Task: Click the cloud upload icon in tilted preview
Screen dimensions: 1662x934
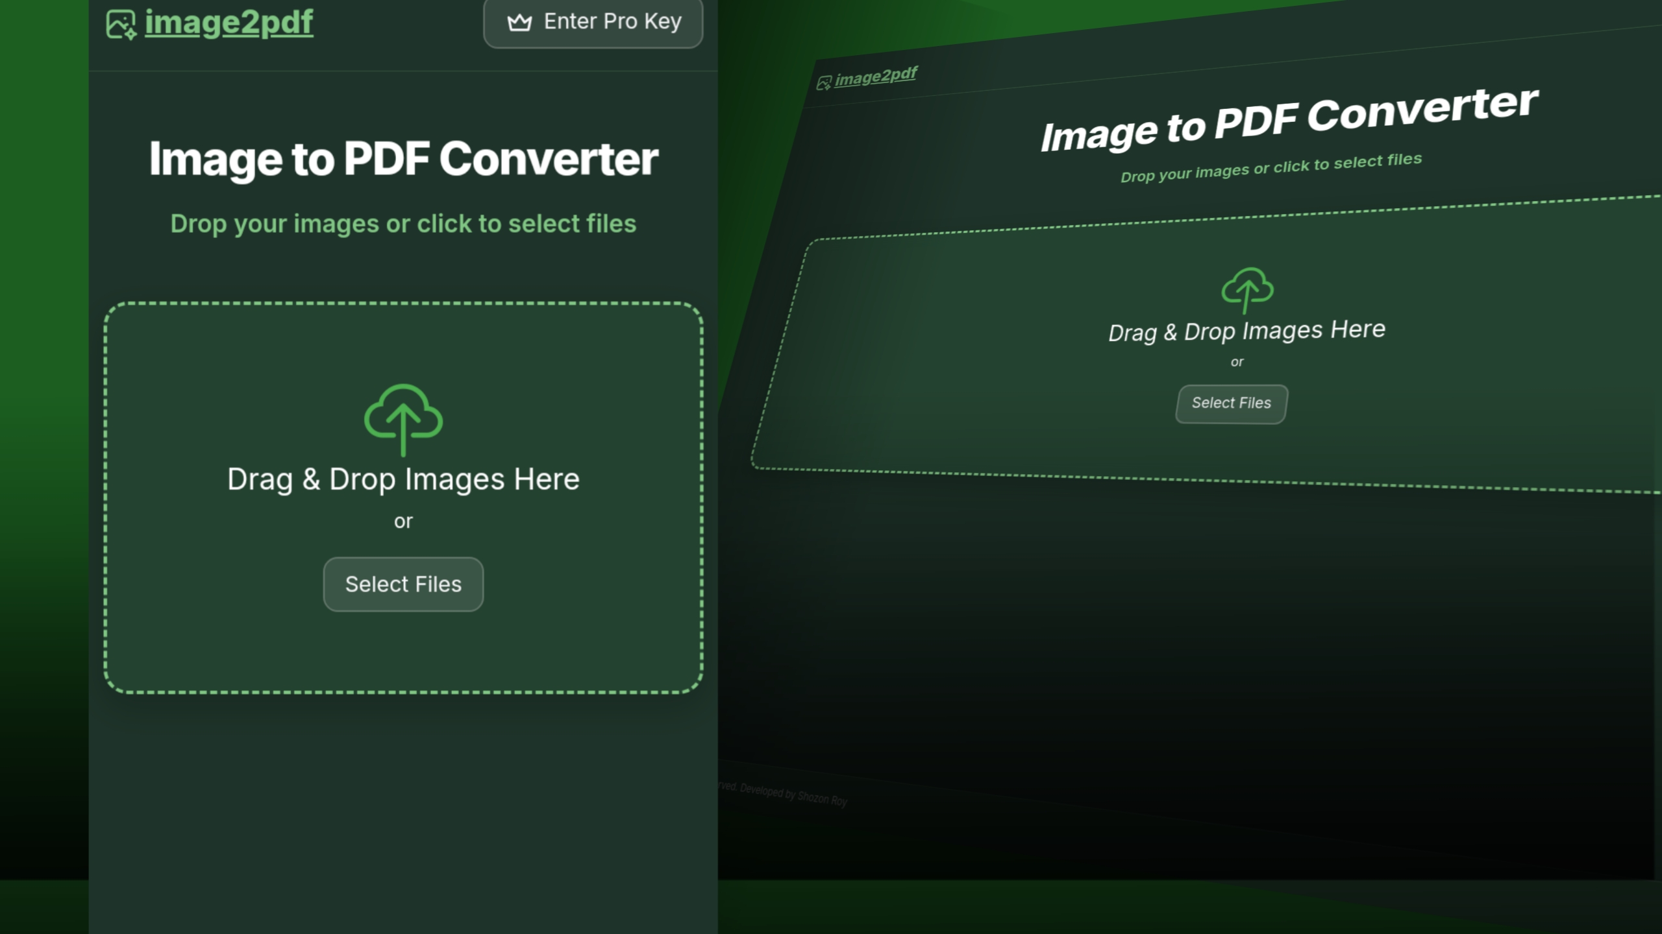Action: pyautogui.click(x=1246, y=289)
